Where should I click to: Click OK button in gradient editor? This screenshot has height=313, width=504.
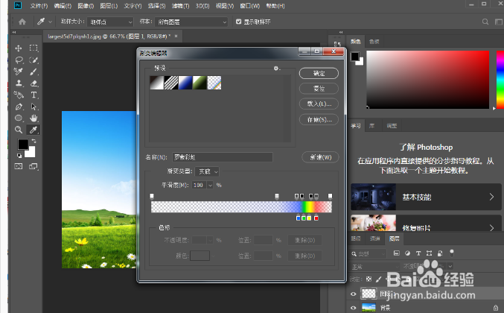click(x=319, y=73)
